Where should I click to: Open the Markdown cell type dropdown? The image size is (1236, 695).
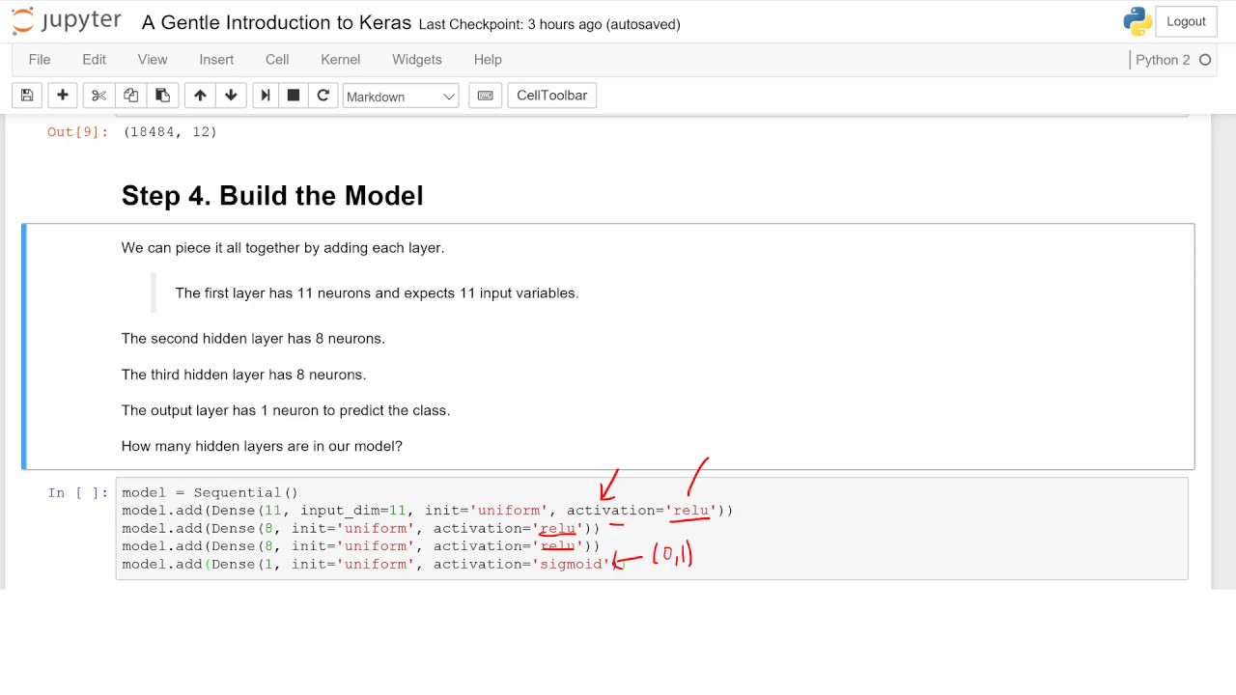[400, 97]
